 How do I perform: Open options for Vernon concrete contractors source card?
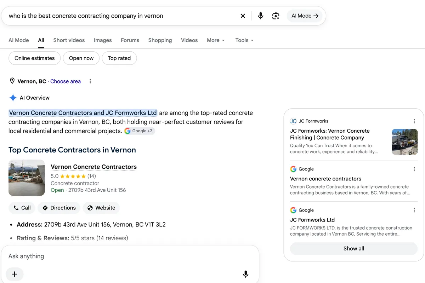414,169
